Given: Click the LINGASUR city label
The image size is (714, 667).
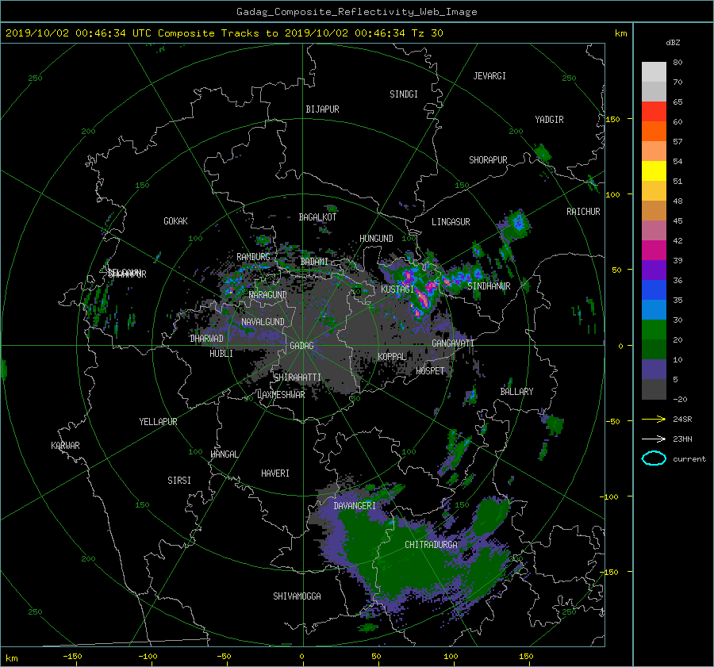Looking at the screenshot, I should [451, 222].
